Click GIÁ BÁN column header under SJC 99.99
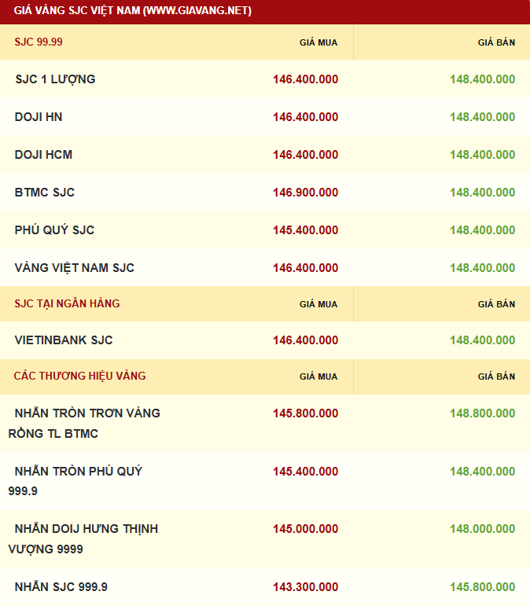The image size is (530, 606). 496,42
